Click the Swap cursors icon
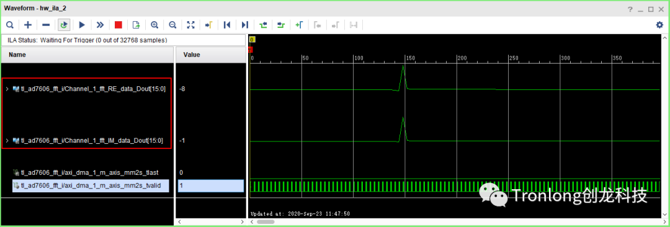This screenshot has width=670, height=227. click(x=354, y=25)
